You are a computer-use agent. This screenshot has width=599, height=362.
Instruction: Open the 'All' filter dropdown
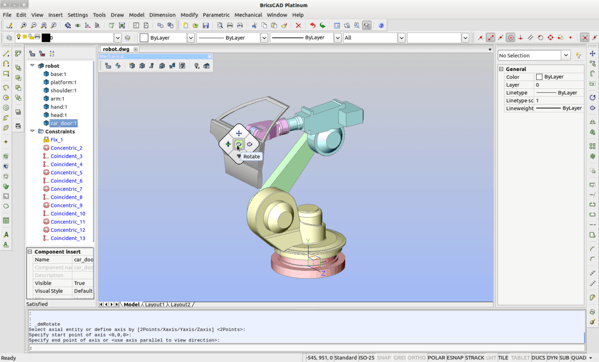point(401,37)
